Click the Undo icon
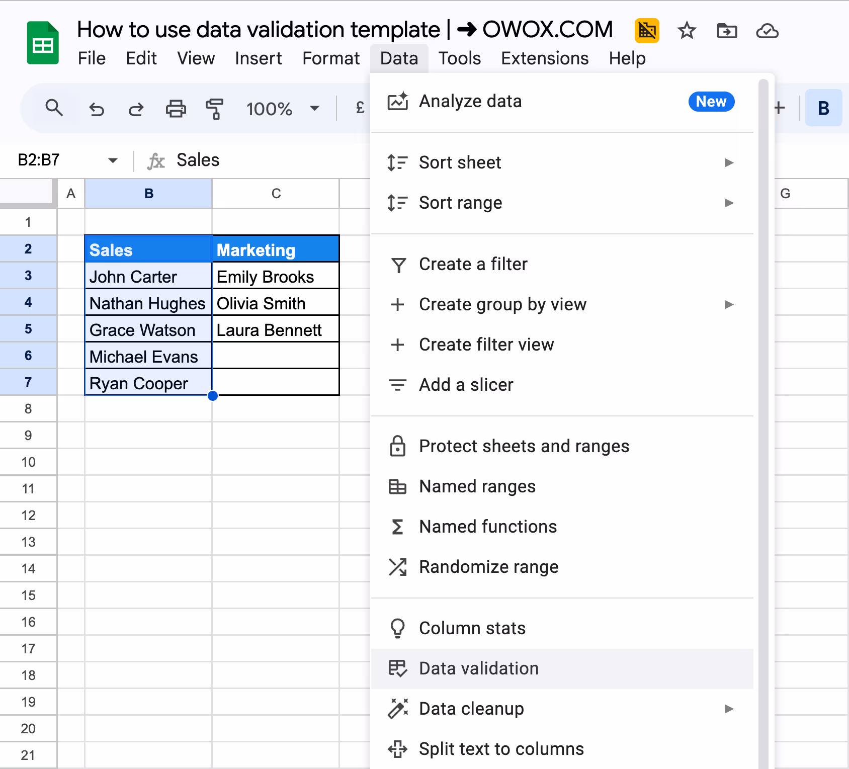This screenshot has height=769, width=849. point(97,108)
